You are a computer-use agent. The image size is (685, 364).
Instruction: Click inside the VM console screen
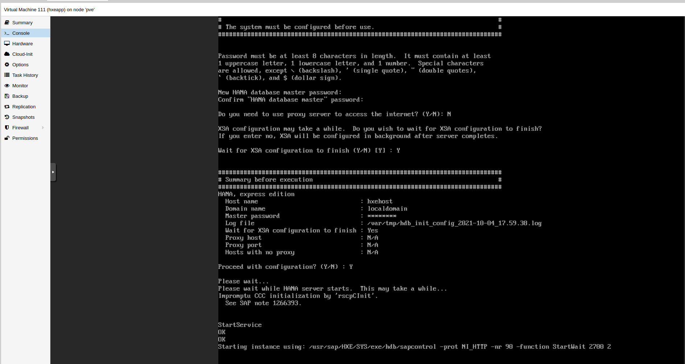451,190
